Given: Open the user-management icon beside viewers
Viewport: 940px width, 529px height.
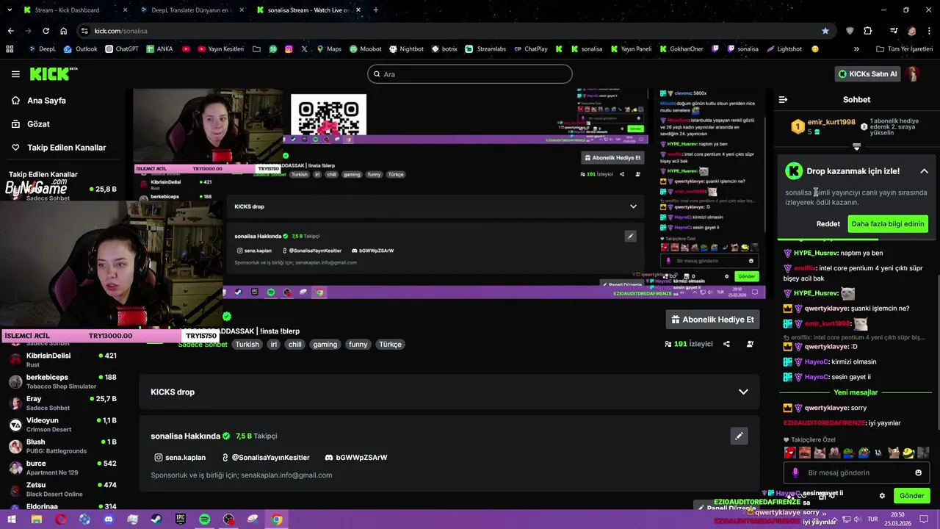Looking at the screenshot, I should (750, 344).
